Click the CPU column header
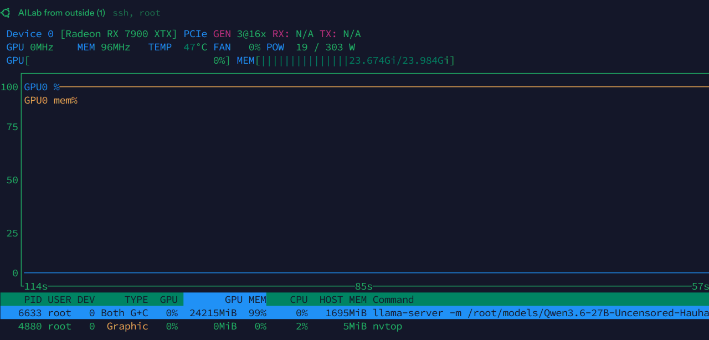Viewport: 709px width, 340px height. tap(299, 300)
